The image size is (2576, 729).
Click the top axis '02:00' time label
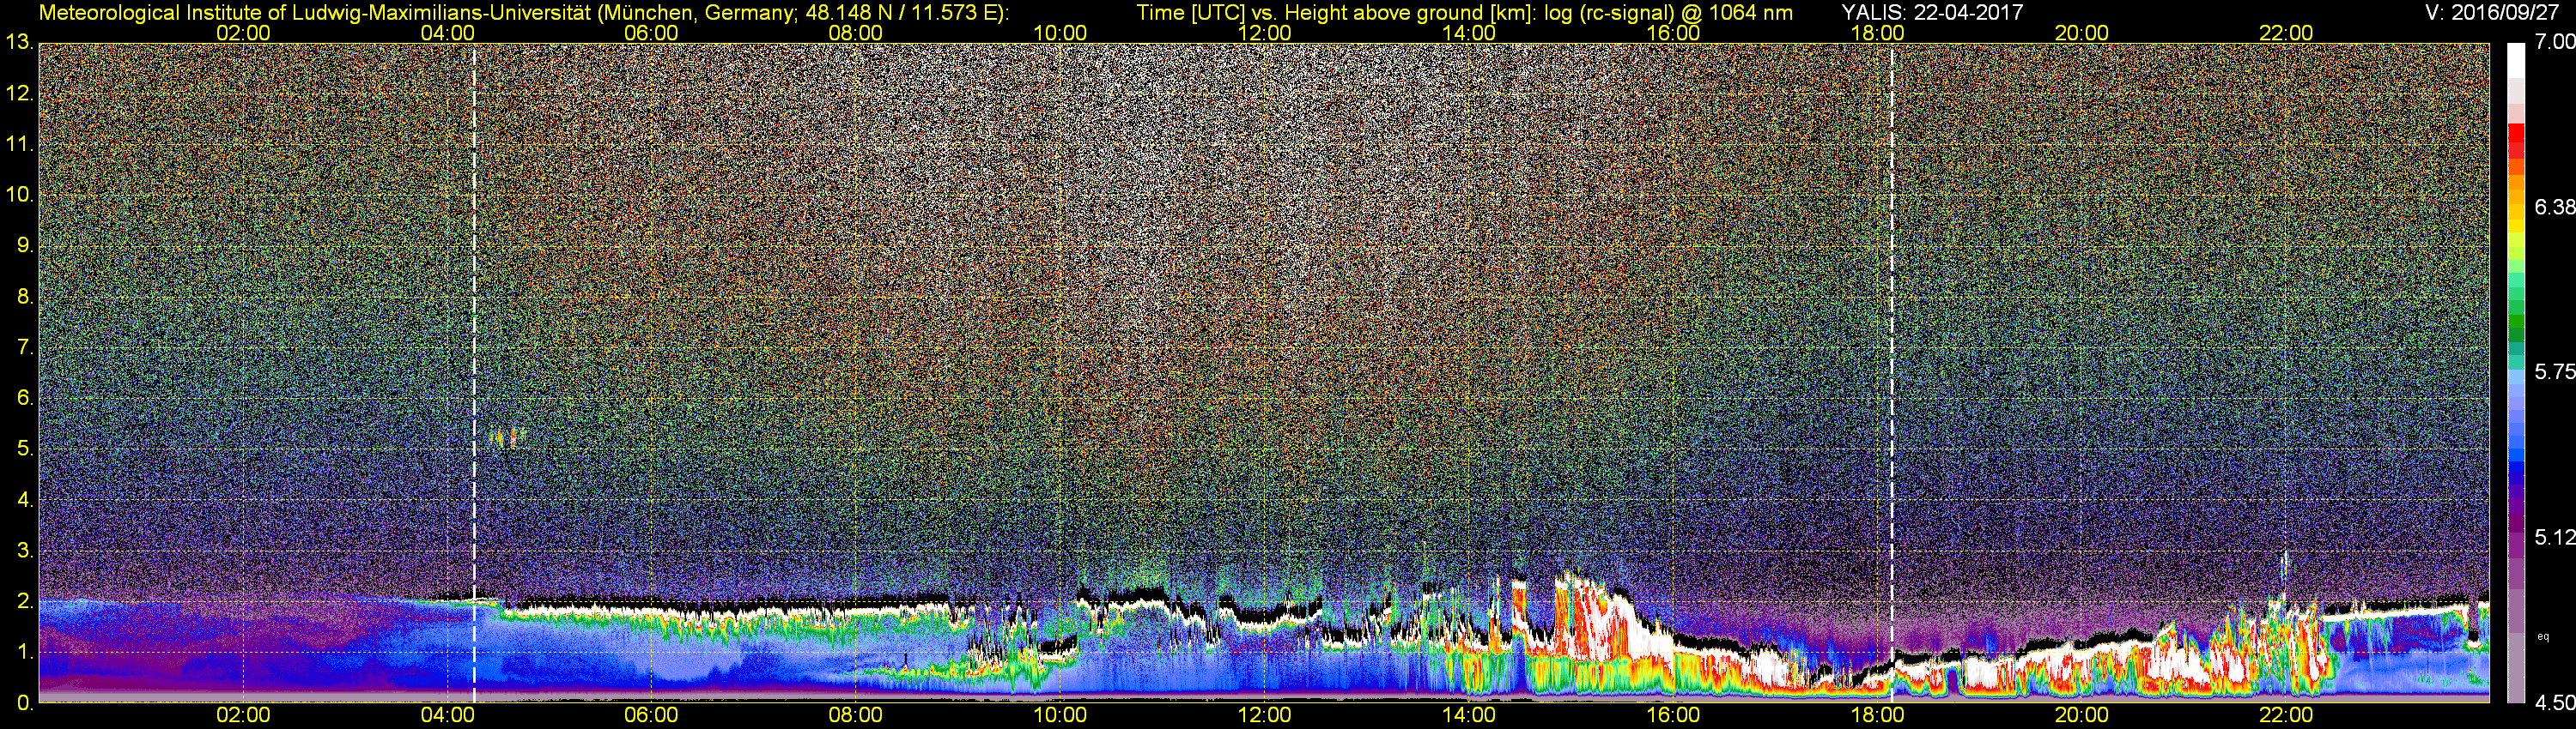tap(243, 33)
